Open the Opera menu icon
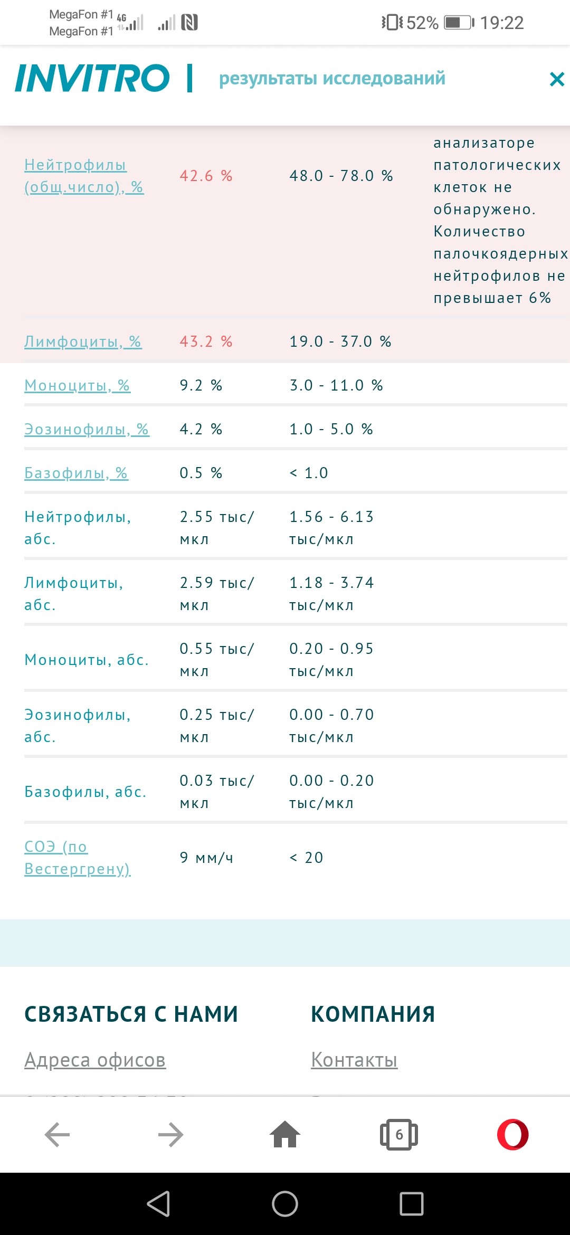This screenshot has width=570, height=1235. coord(512,1135)
